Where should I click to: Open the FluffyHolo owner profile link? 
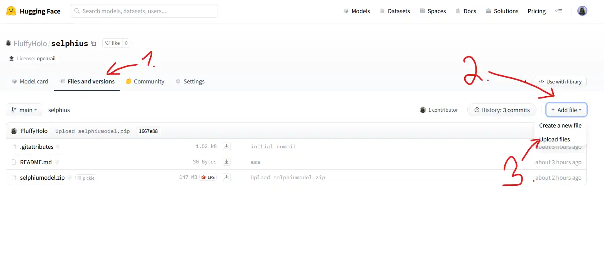point(30,43)
